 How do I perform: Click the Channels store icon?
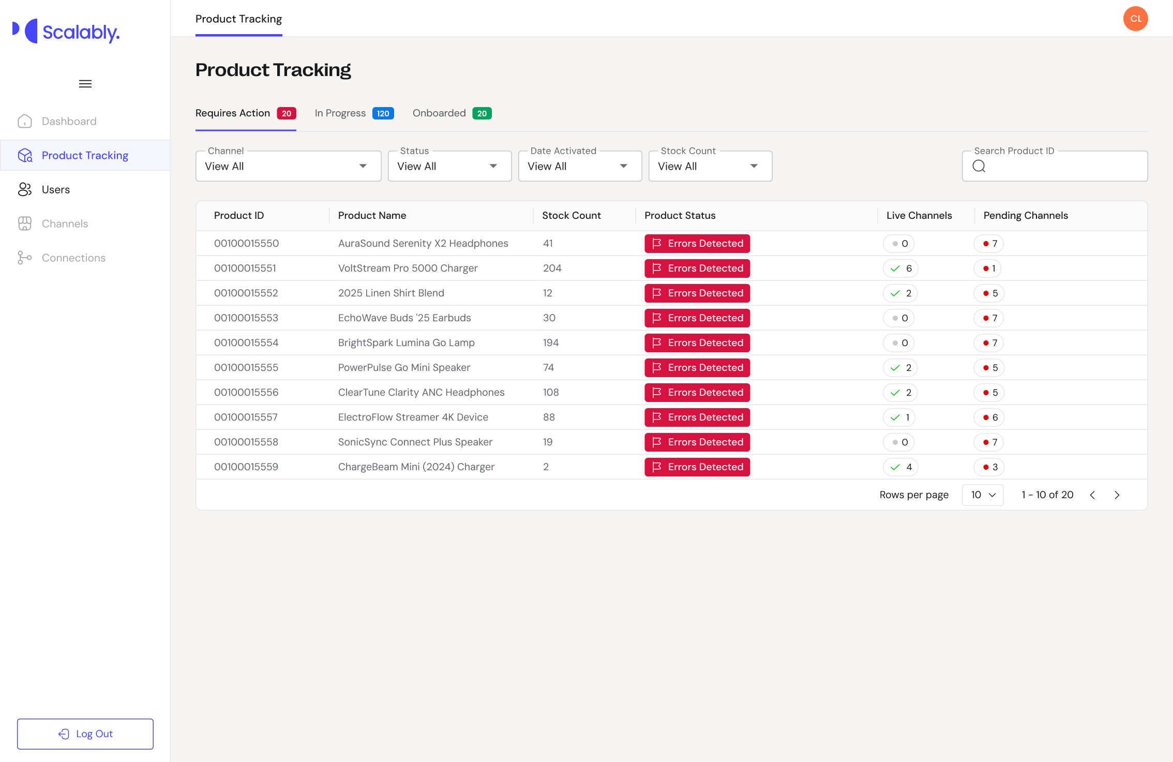(x=25, y=223)
